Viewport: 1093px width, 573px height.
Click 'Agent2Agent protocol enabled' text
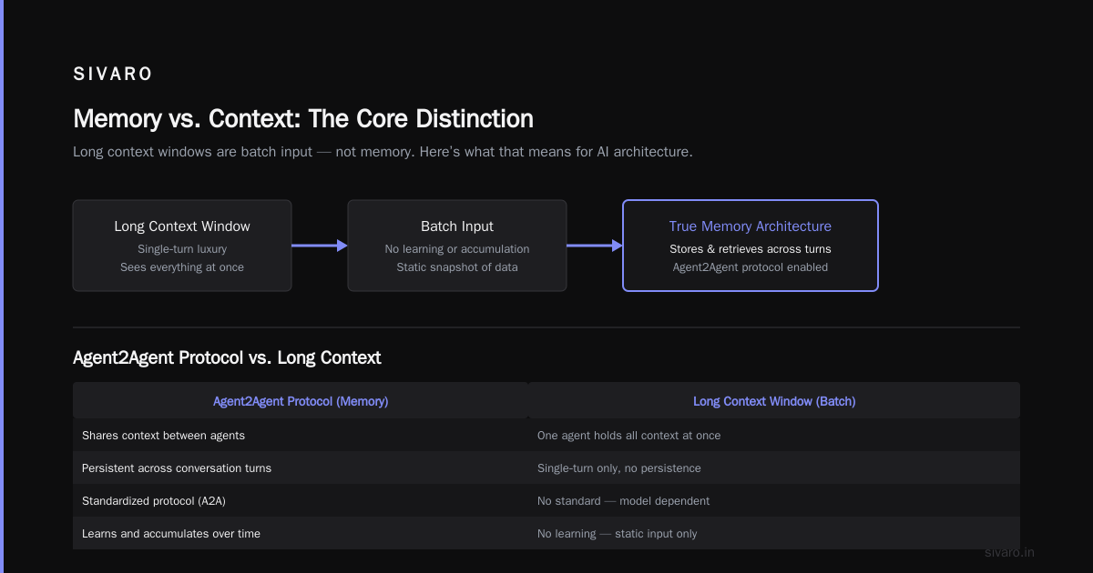tap(751, 266)
